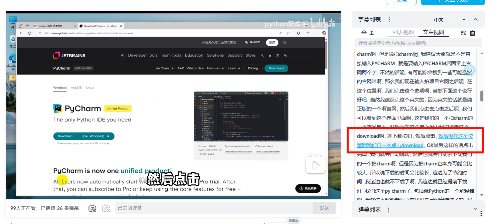Click the JetBrains IDEs badge
The width and height of the screenshot is (500, 224).
[83, 68]
